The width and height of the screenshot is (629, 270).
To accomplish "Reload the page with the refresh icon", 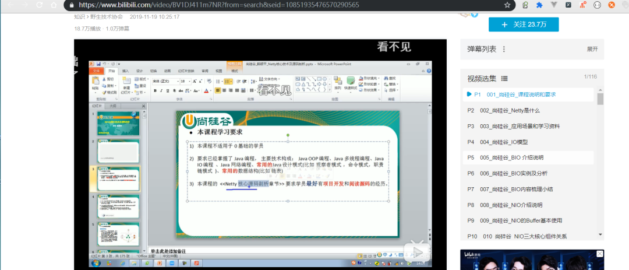I will point(40,5).
